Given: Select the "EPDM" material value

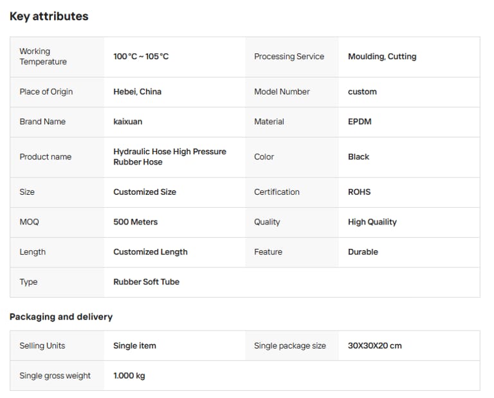Looking at the screenshot, I should tap(360, 122).
